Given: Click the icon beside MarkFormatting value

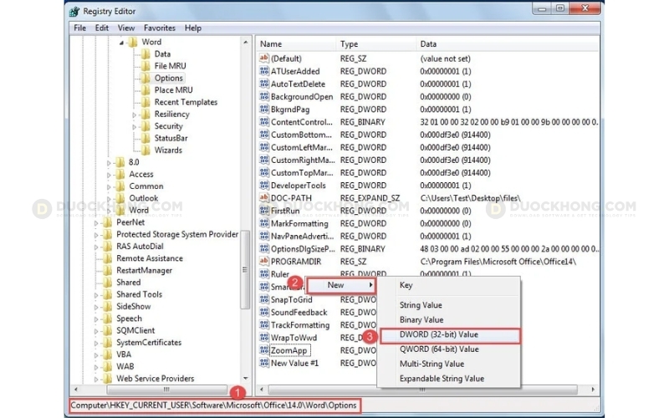Looking at the screenshot, I should 264,223.
